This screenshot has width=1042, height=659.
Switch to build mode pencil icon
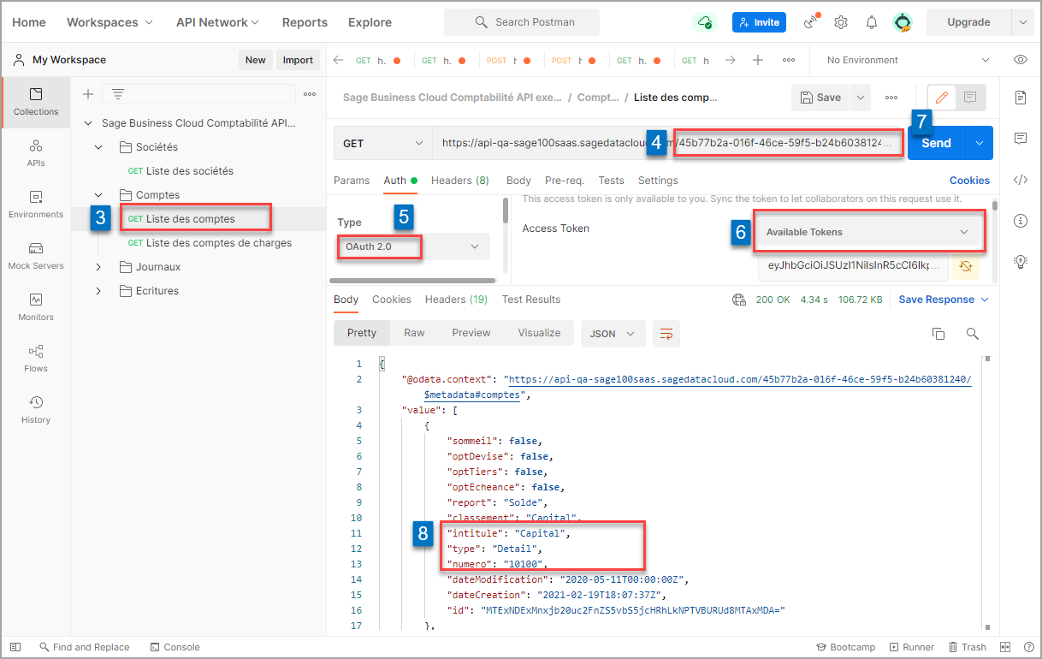[942, 98]
